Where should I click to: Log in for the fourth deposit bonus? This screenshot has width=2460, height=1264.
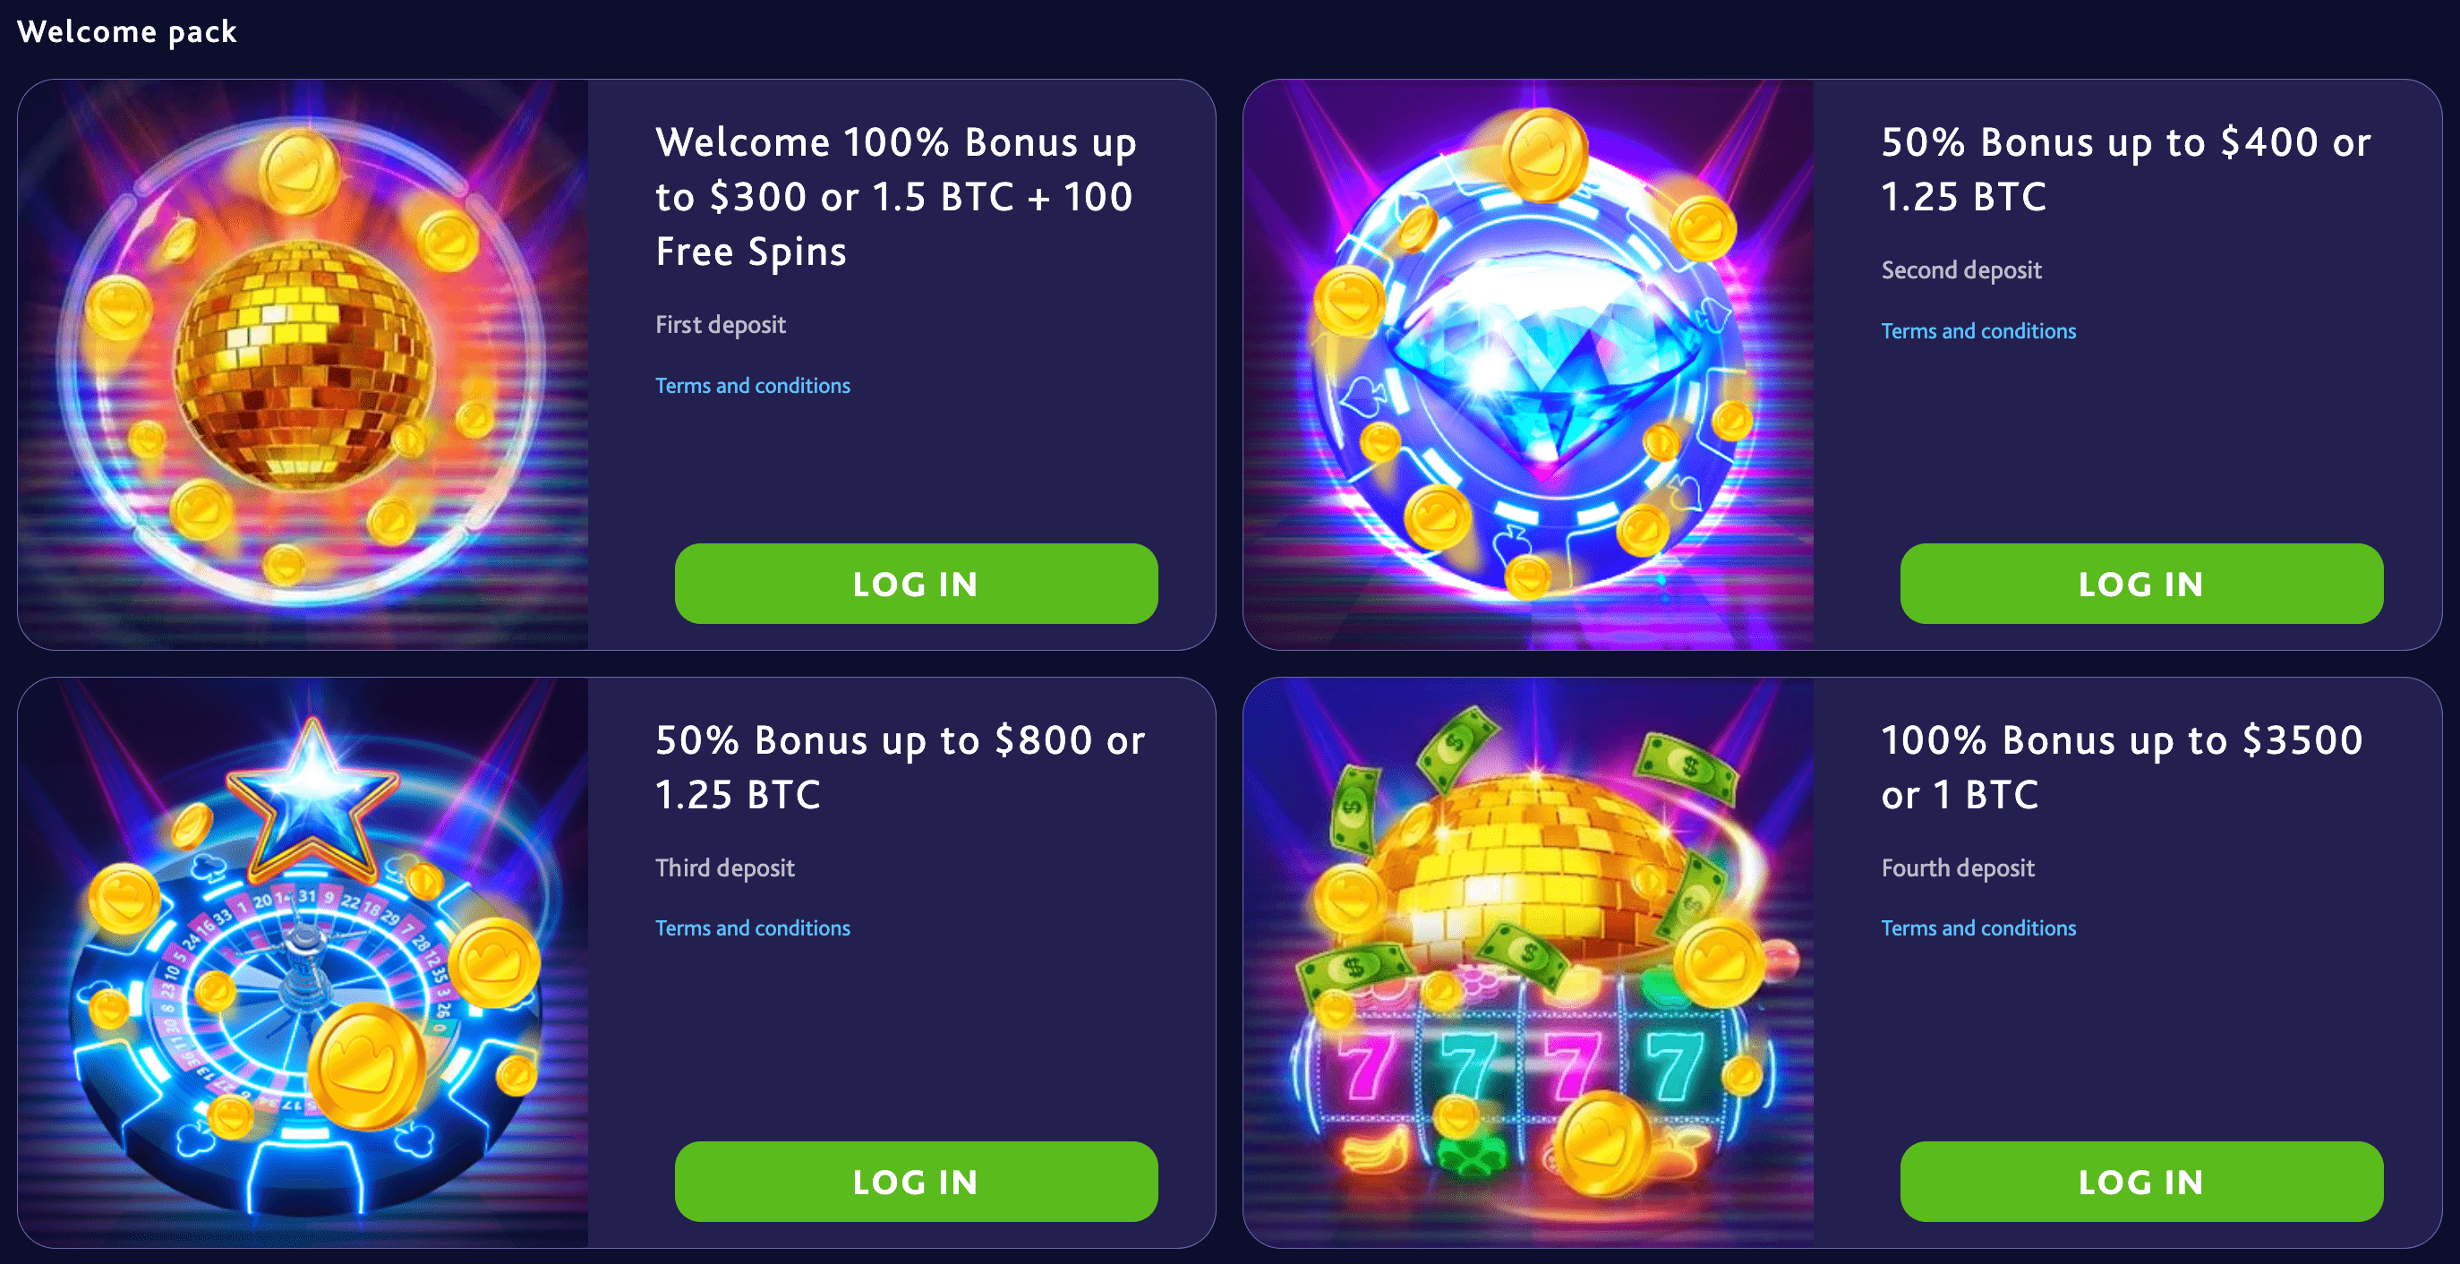point(2141,1181)
